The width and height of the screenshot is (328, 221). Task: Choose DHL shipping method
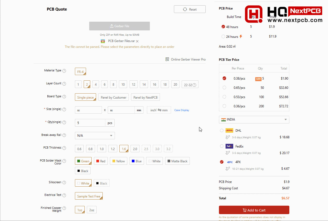tap(222, 131)
